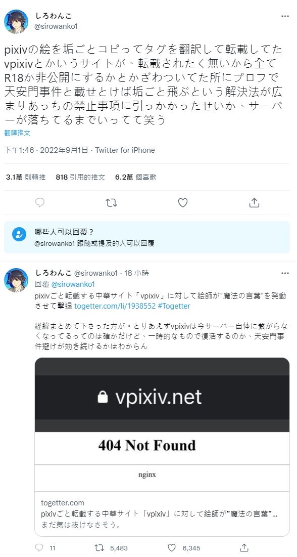Click the reply icon on the main tweet
The width and height of the screenshot is (297, 557).
tap(40, 202)
